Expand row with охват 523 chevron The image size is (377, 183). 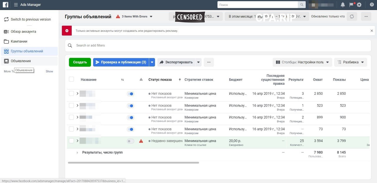coord(77,105)
